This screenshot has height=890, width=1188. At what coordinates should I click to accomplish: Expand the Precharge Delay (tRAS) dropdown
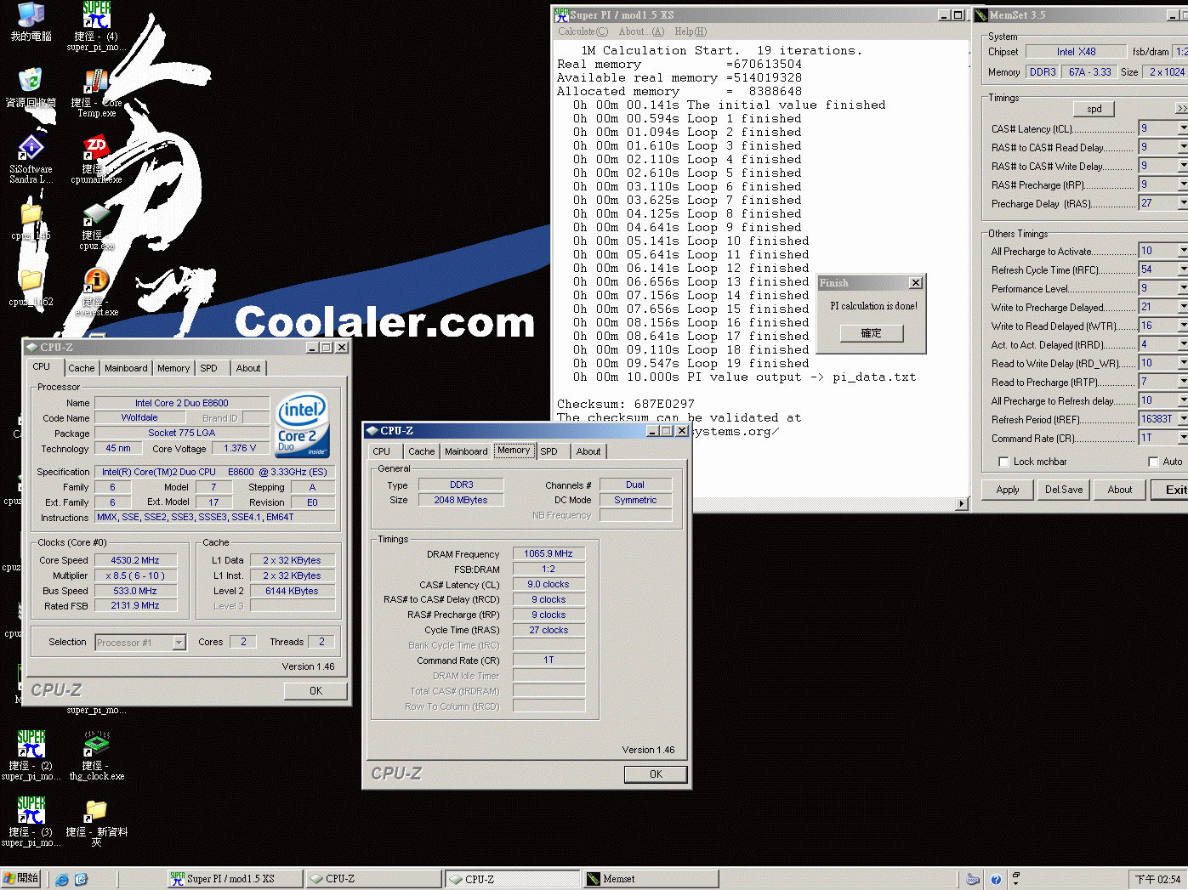1183,203
